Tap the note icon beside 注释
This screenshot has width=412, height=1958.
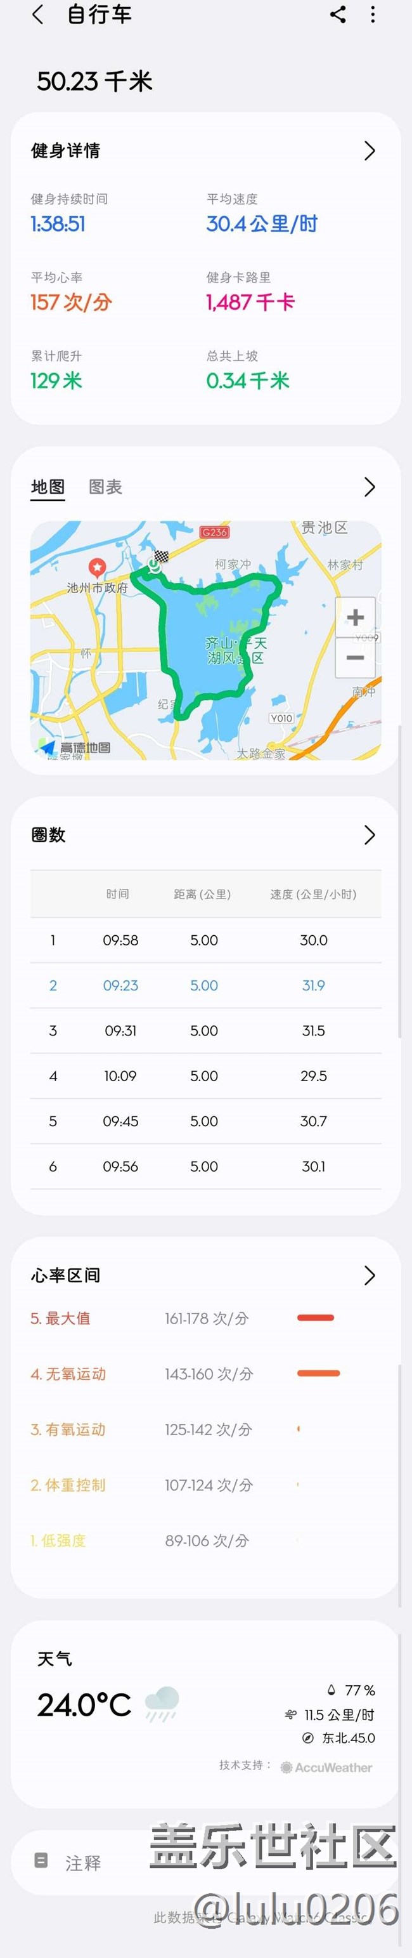pyautogui.click(x=42, y=1861)
